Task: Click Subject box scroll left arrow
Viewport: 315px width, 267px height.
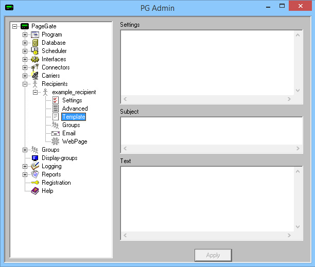Action: pyautogui.click(x=125, y=148)
